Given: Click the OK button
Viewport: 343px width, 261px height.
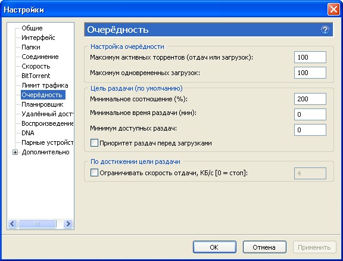Looking at the screenshot, I should point(214,247).
